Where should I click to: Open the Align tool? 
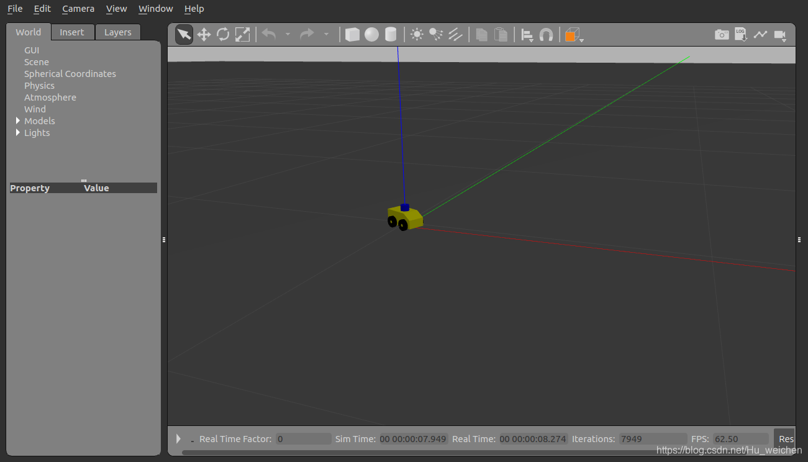527,35
